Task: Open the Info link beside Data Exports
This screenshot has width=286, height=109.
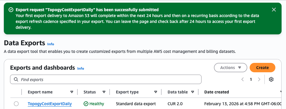Action: pyautogui.click(x=51, y=44)
